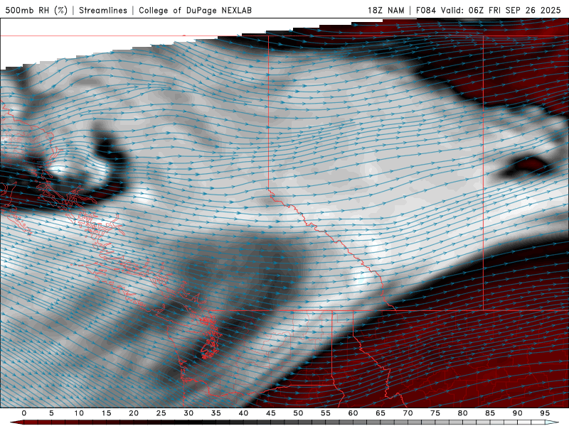This screenshot has height=426, width=569.
Task: Click the "30" colorbar label
Action: (188, 413)
